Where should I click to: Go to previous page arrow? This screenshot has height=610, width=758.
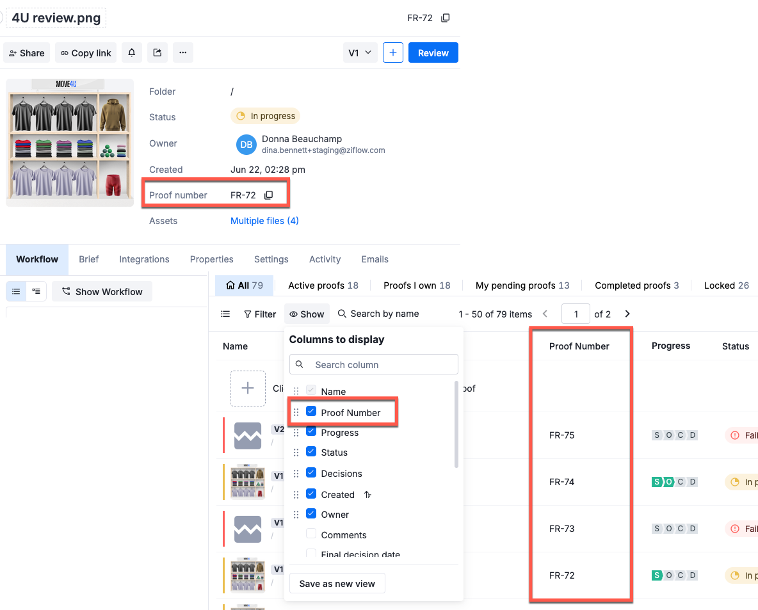coord(545,314)
